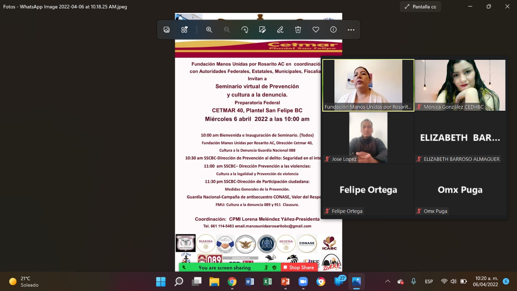The width and height of the screenshot is (517, 291).
Task: Click the MARINA logo on flyer
Action: point(206,244)
